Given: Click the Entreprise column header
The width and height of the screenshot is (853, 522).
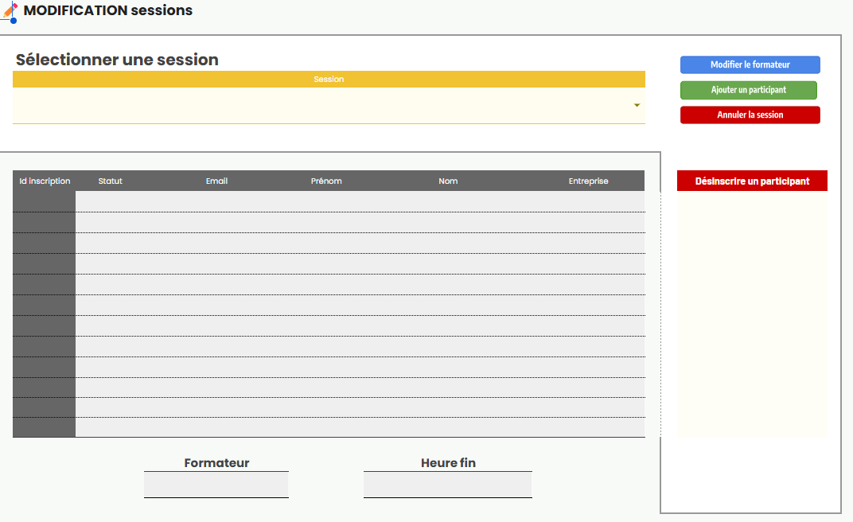Looking at the screenshot, I should 589,181.
